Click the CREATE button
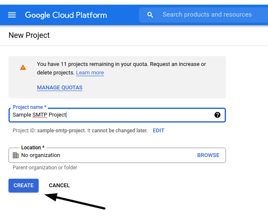The width and height of the screenshot is (268, 217). (24, 186)
